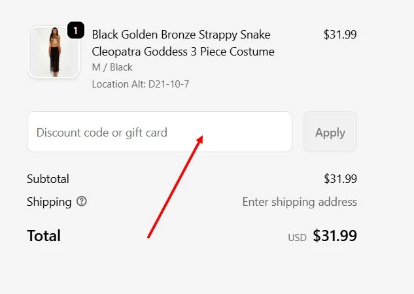Screen dimensions: 414x294
Task: Click the USD currency label
Action: (297, 238)
